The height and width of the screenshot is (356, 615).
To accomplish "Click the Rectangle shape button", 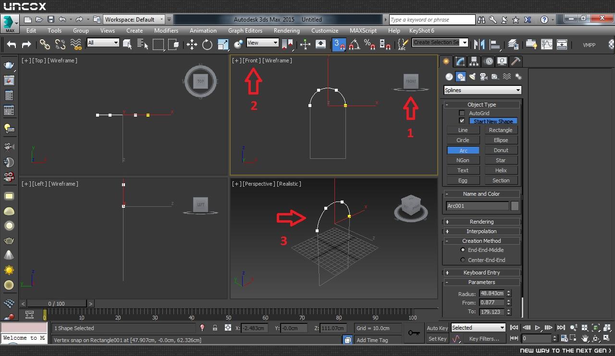I will pyautogui.click(x=501, y=130).
